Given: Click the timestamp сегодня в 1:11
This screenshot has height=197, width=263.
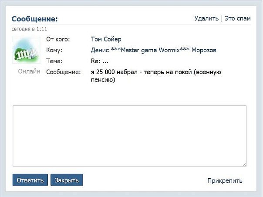Looking at the screenshot, I should tap(29, 29).
